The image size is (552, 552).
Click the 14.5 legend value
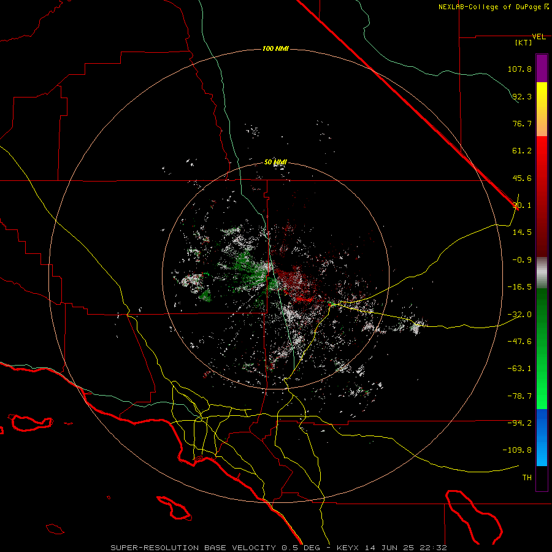tap(522, 232)
